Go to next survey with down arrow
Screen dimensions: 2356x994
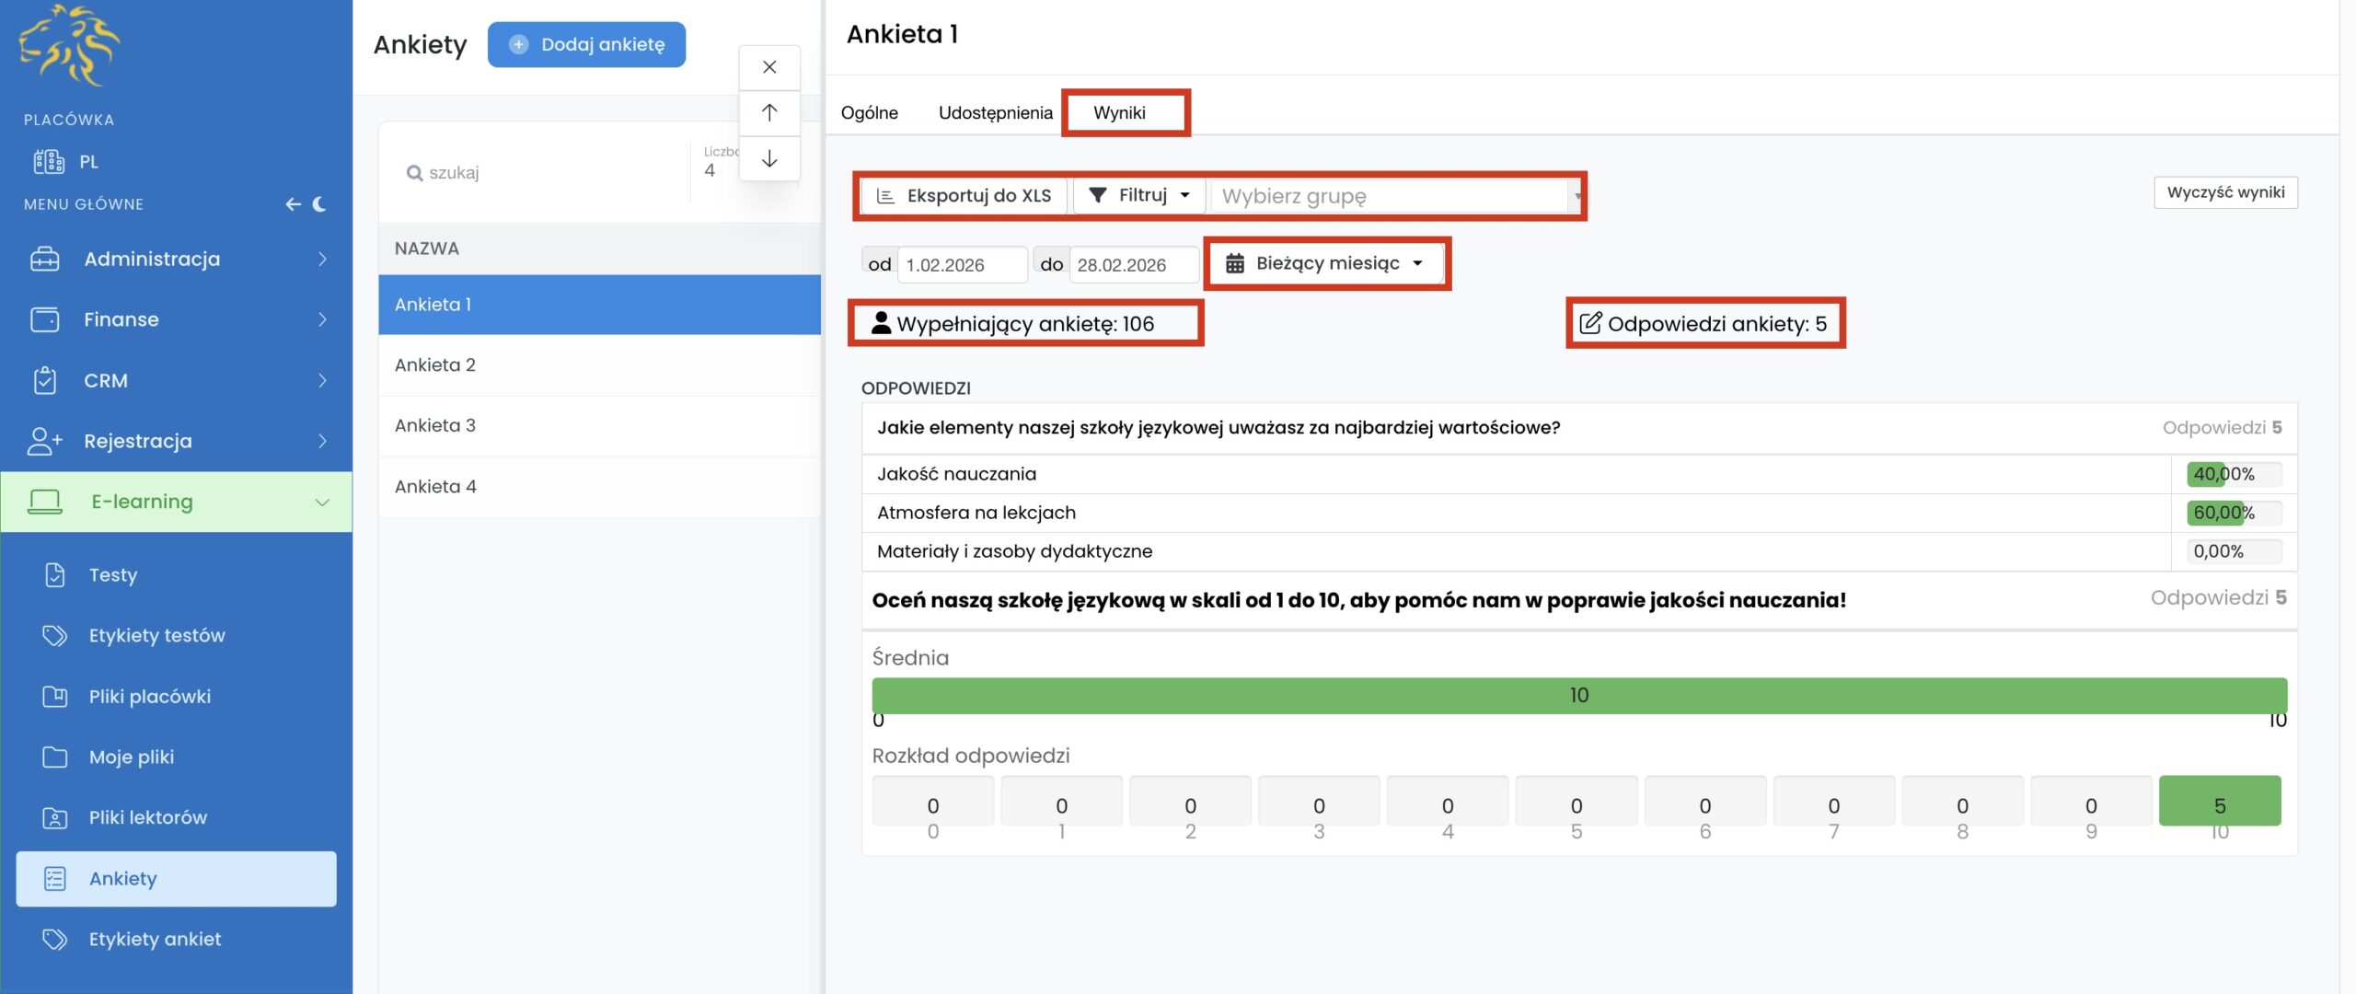(769, 158)
